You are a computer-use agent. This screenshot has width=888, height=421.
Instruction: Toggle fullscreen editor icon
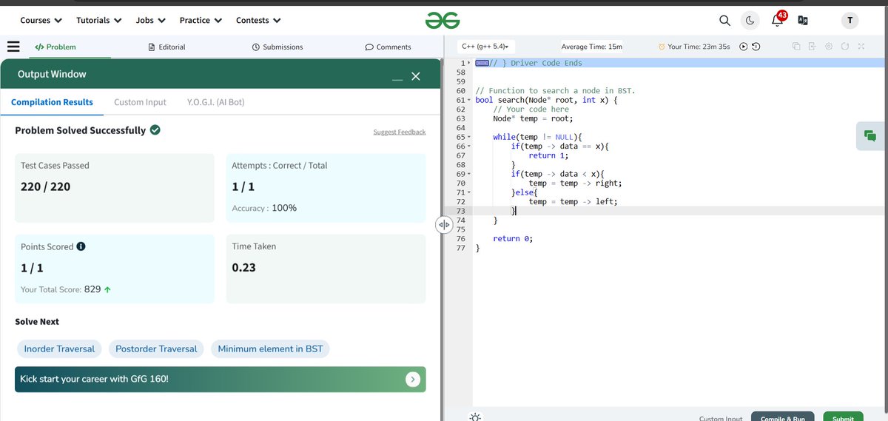pos(861,47)
